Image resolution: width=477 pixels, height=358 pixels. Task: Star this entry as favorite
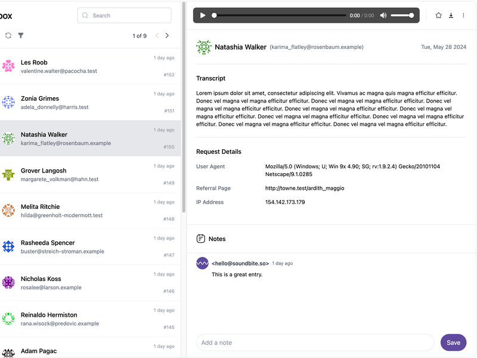(439, 16)
